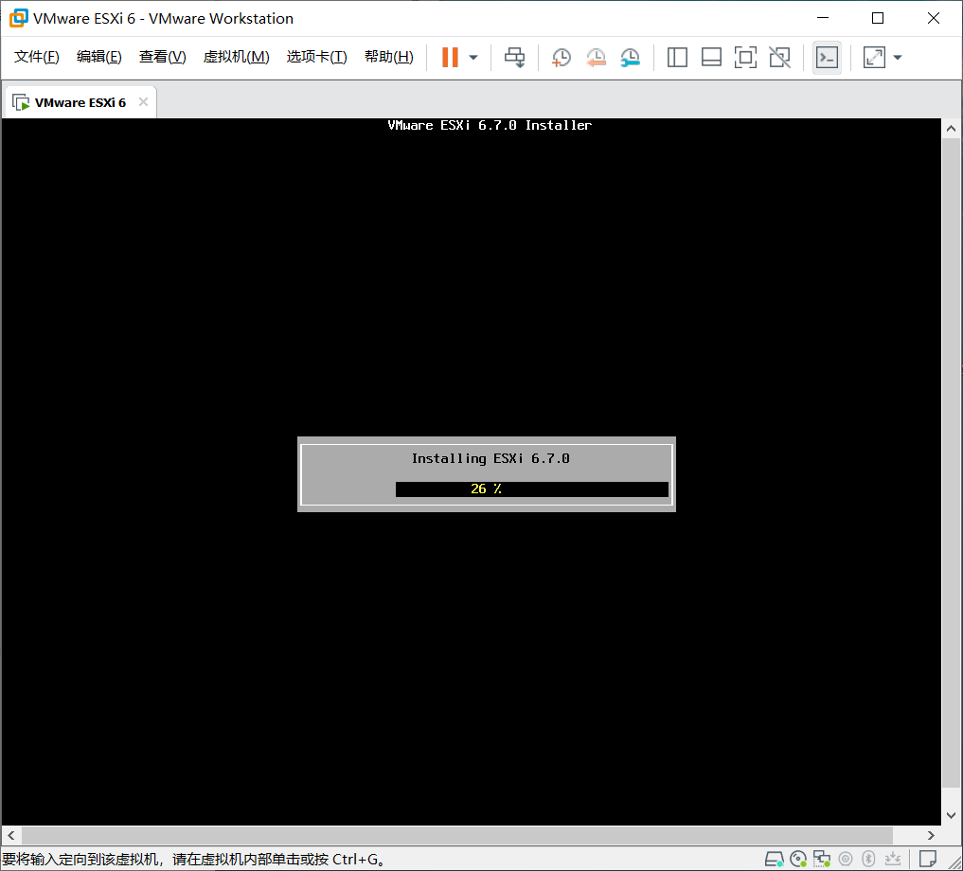This screenshot has height=871, width=963.
Task: Click the network adapter status icon
Action: (x=821, y=859)
